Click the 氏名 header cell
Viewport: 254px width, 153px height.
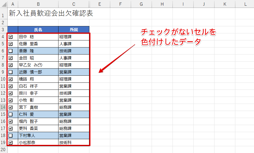pyautogui.click(x=38, y=30)
